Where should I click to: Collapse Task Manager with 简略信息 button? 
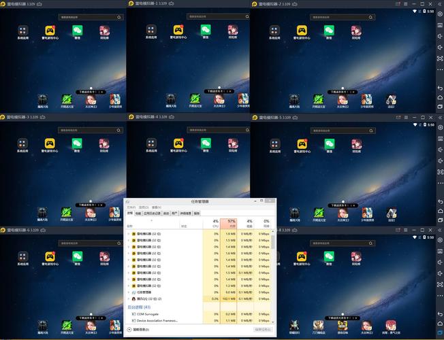point(138,330)
